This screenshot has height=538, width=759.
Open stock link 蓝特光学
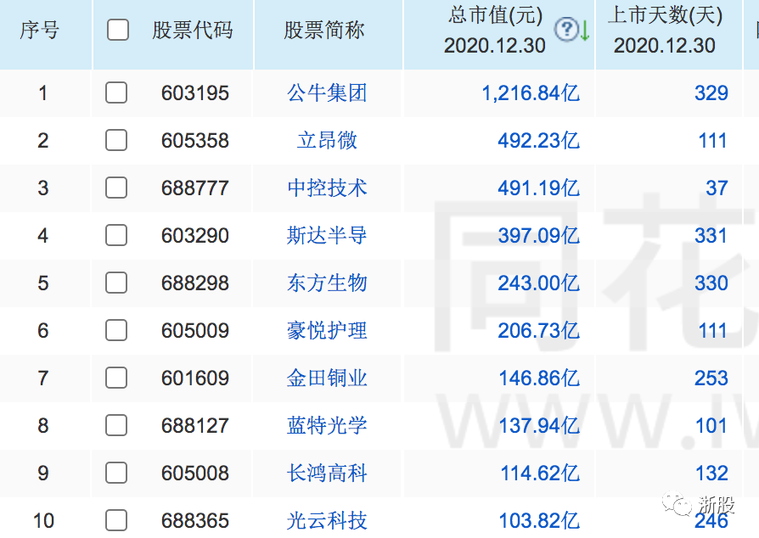click(x=327, y=425)
